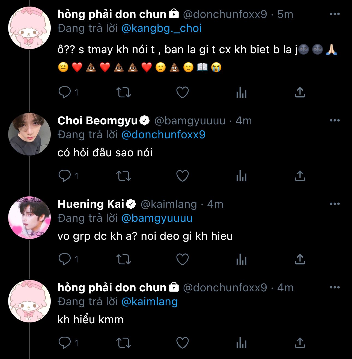View analytics for the first tweet

[241, 92]
